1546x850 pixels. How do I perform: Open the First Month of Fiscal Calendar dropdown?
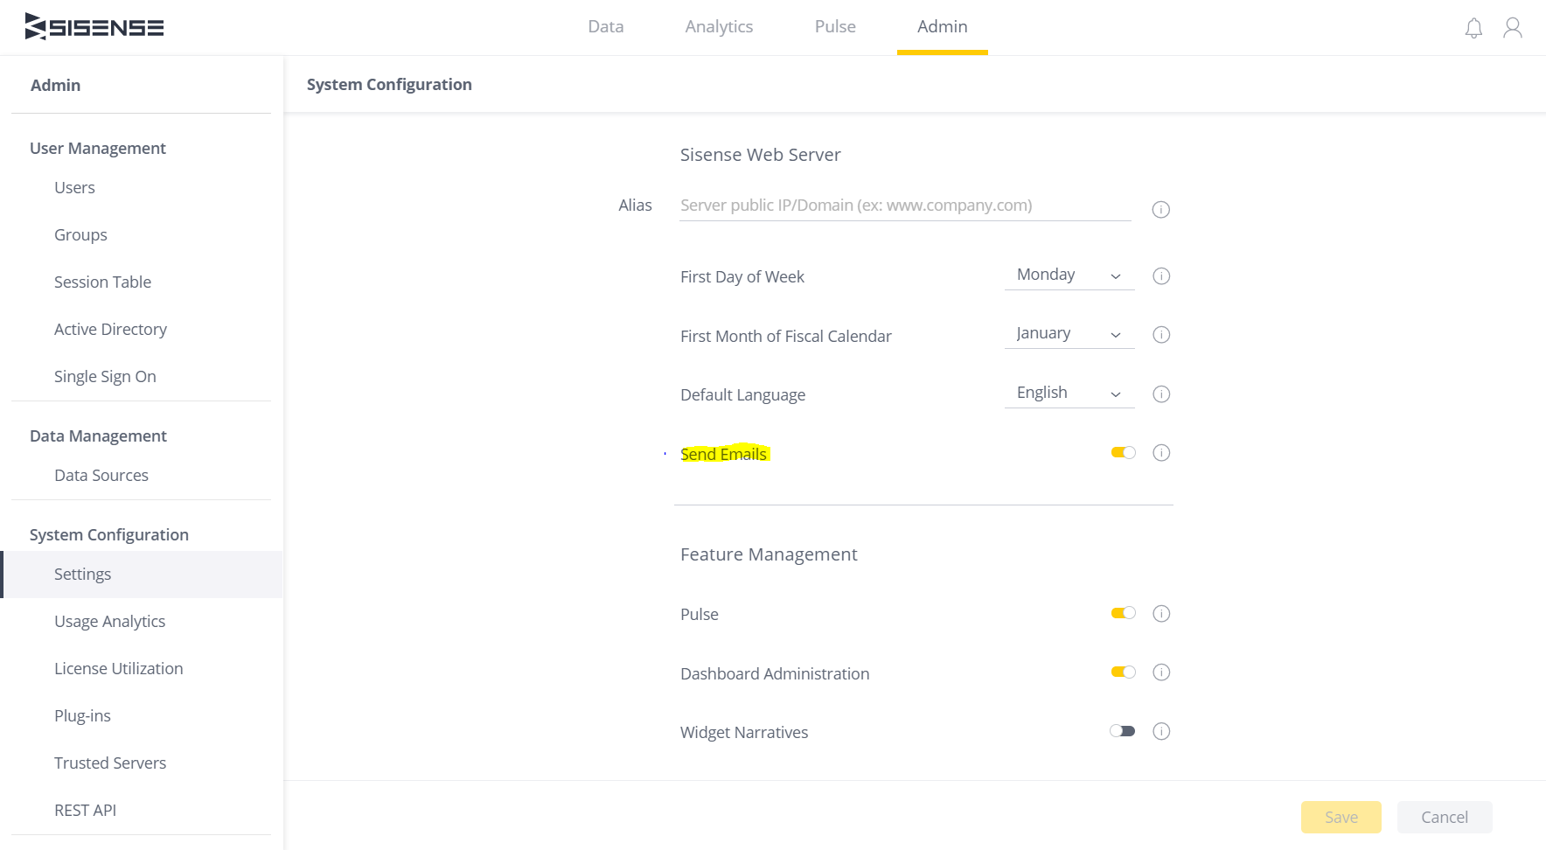click(x=1069, y=334)
